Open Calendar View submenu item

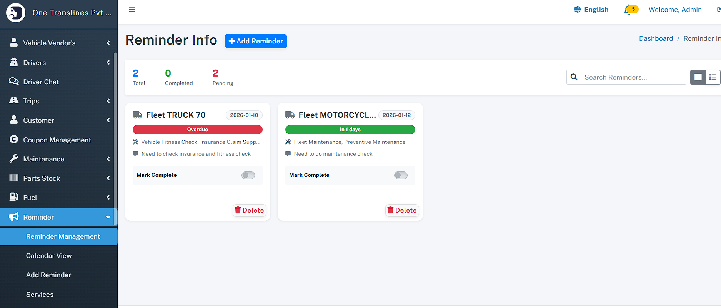pos(49,256)
